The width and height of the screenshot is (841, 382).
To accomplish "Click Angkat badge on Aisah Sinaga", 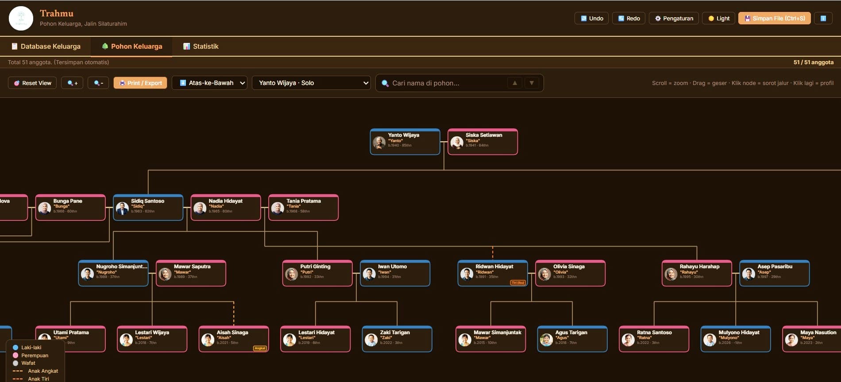I will [260, 348].
